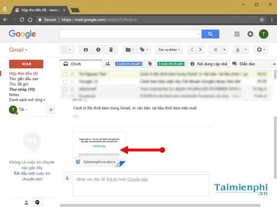This screenshot has height=207, width=277.
Task: Open split pane dropdown arrow
Action: coord(224,50)
